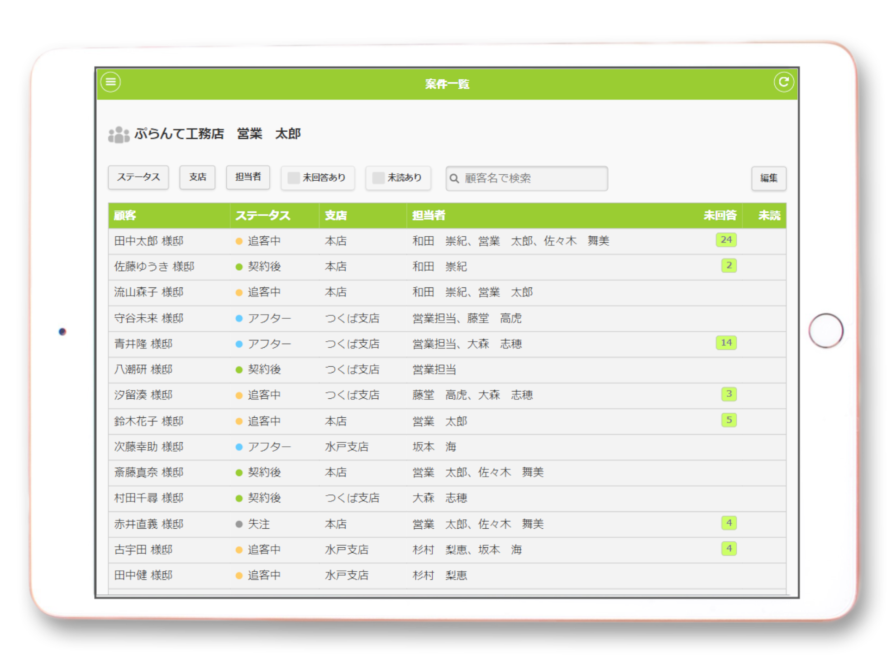The width and height of the screenshot is (896, 655).
Task: Click the refresh icon in header
Action: pyautogui.click(x=784, y=82)
